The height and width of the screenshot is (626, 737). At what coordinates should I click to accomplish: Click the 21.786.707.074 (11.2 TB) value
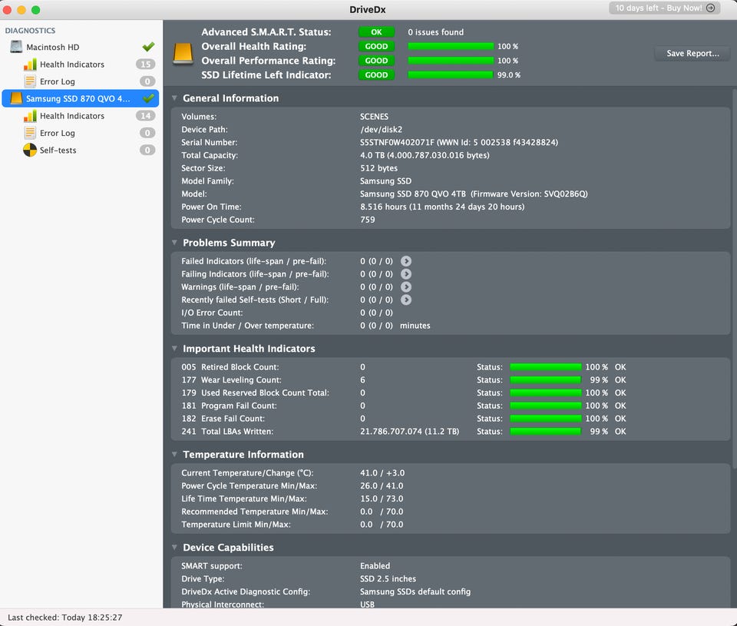[x=409, y=431]
